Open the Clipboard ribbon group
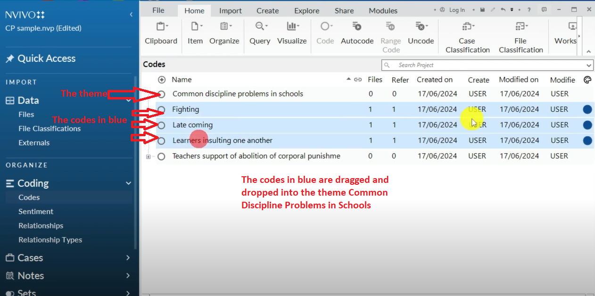 [x=161, y=33]
